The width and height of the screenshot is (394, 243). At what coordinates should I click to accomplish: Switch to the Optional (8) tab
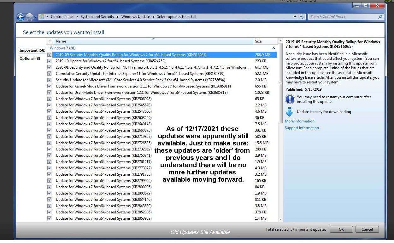30,58
